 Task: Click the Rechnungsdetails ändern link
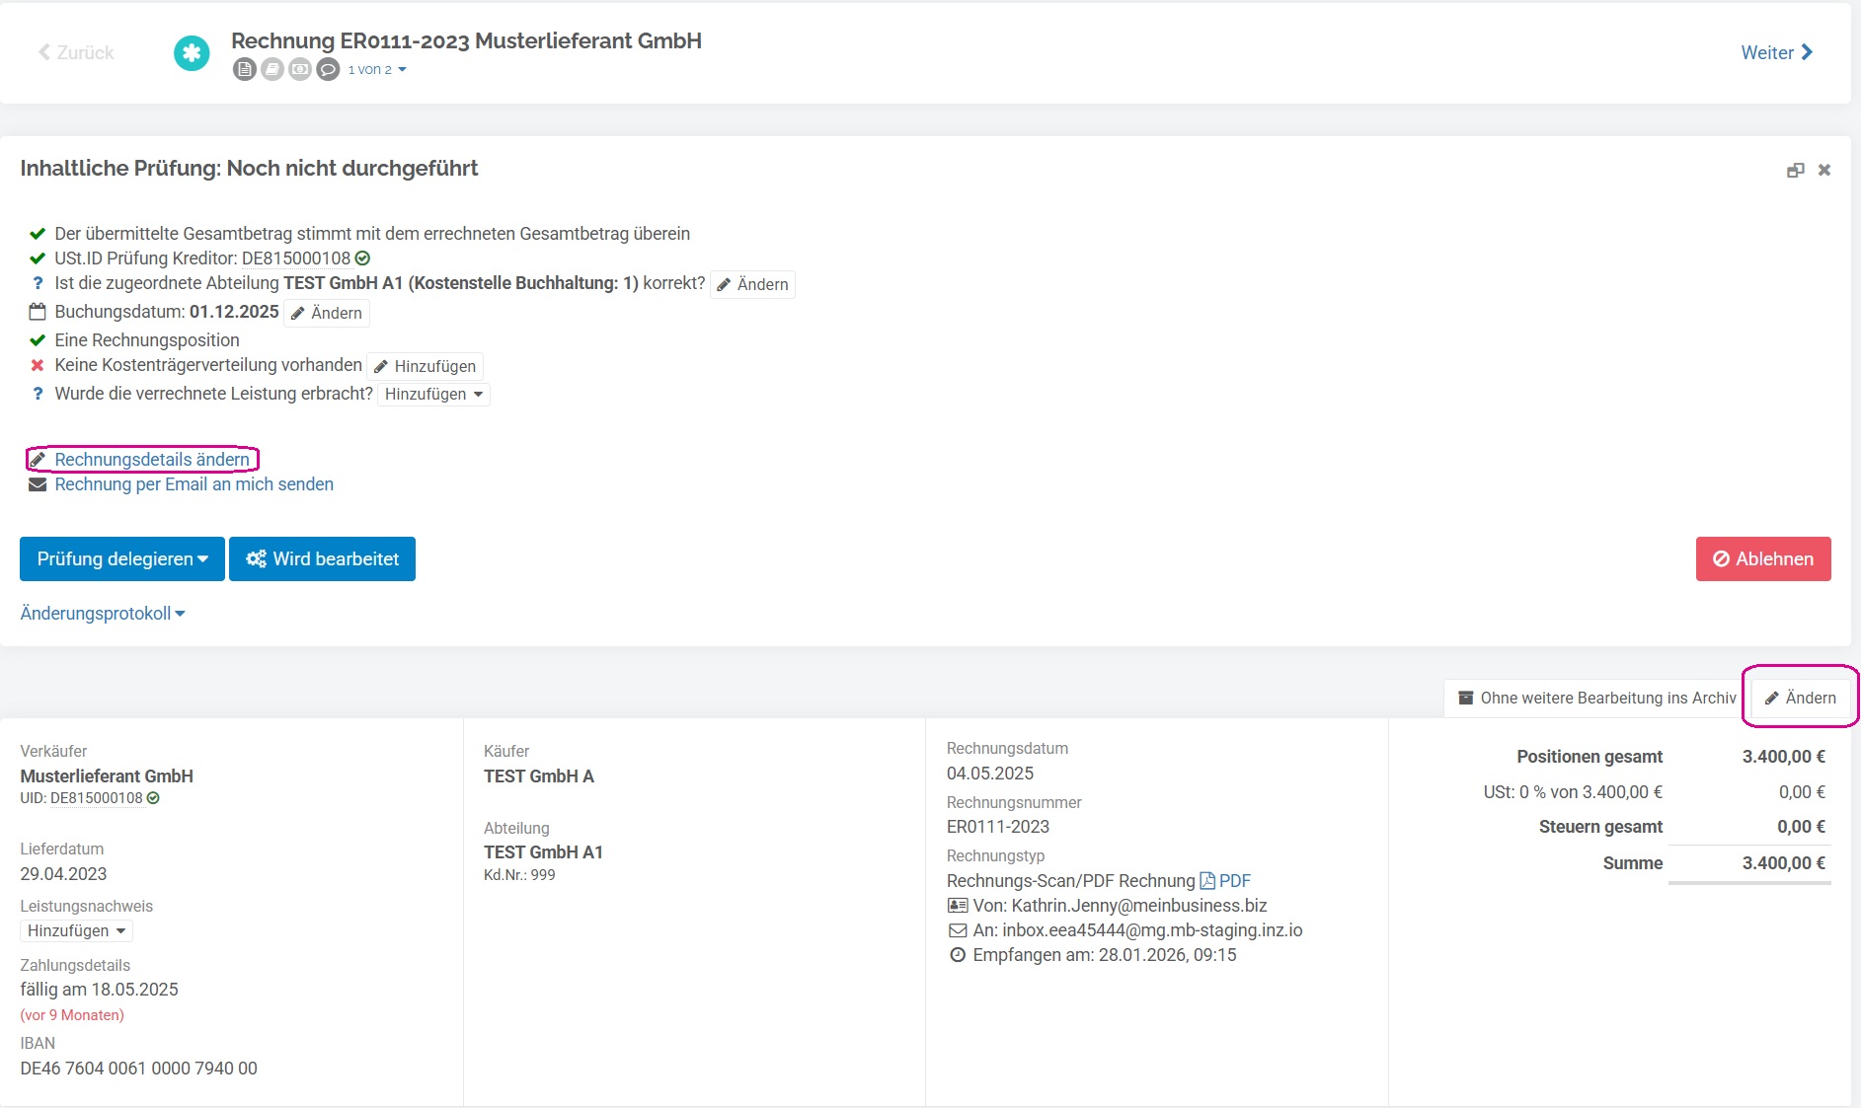tap(152, 460)
